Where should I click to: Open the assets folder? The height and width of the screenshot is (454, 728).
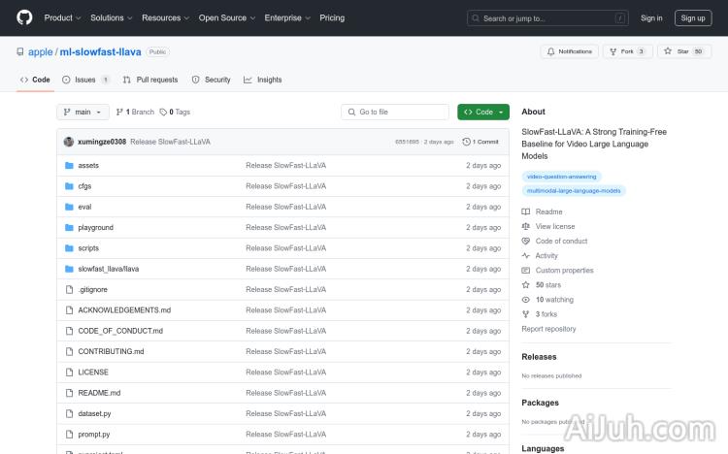pos(88,165)
